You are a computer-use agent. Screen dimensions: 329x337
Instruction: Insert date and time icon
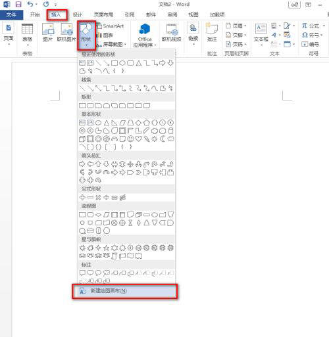287,35
